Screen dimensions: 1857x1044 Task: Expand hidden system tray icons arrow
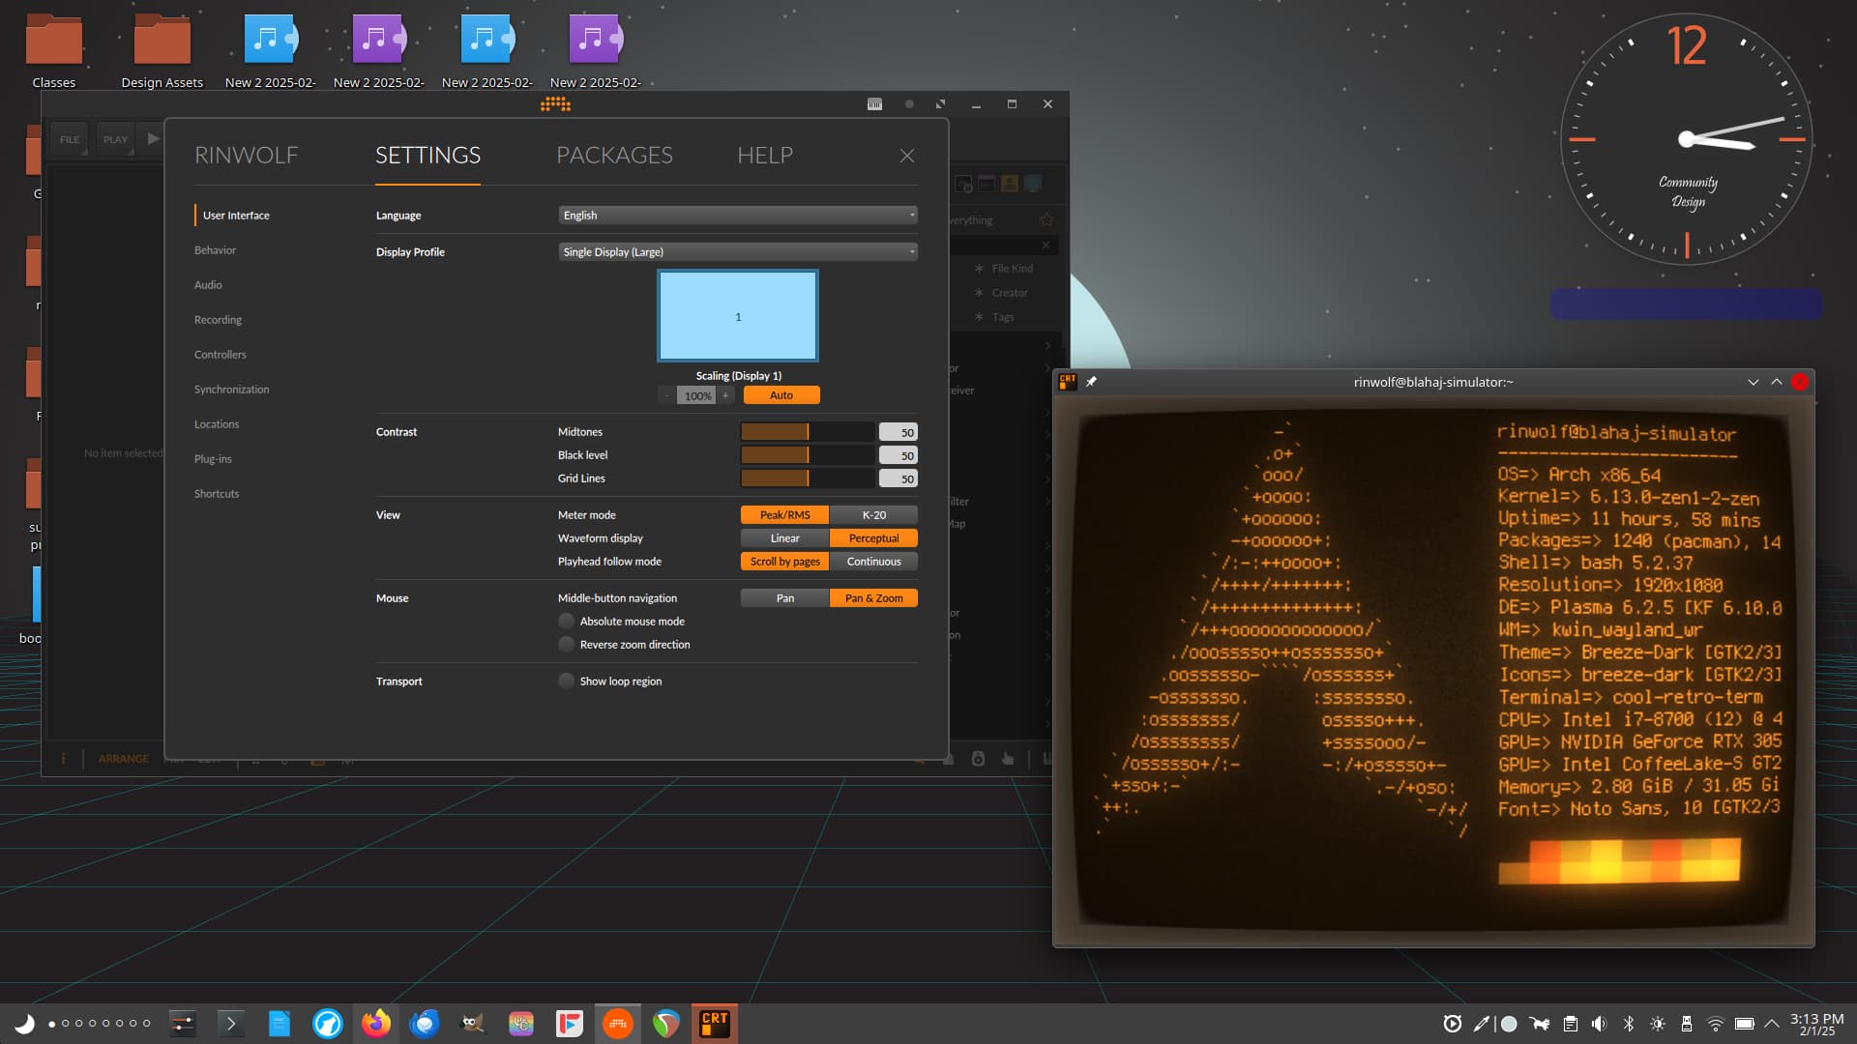tap(1772, 1024)
